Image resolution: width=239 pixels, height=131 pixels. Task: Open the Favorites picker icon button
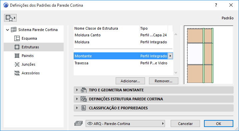[10, 18]
